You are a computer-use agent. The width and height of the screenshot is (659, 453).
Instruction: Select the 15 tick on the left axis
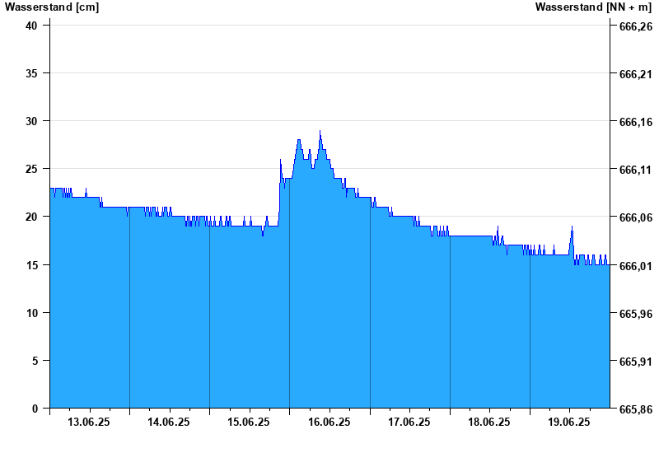tap(32, 265)
